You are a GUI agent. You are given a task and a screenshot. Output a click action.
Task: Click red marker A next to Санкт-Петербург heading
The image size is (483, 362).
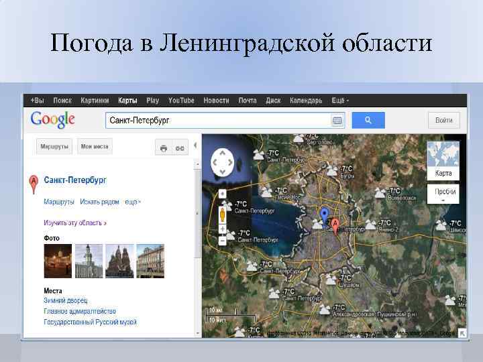34,184
